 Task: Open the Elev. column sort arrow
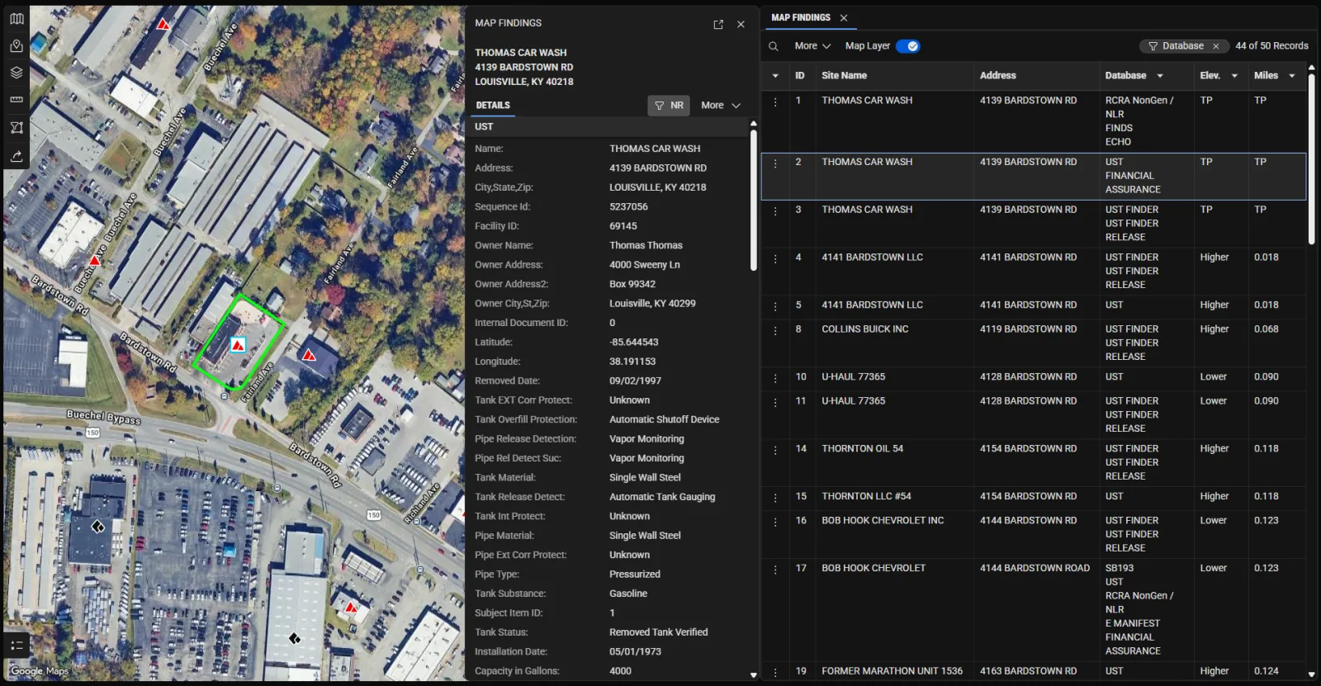(1234, 76)
